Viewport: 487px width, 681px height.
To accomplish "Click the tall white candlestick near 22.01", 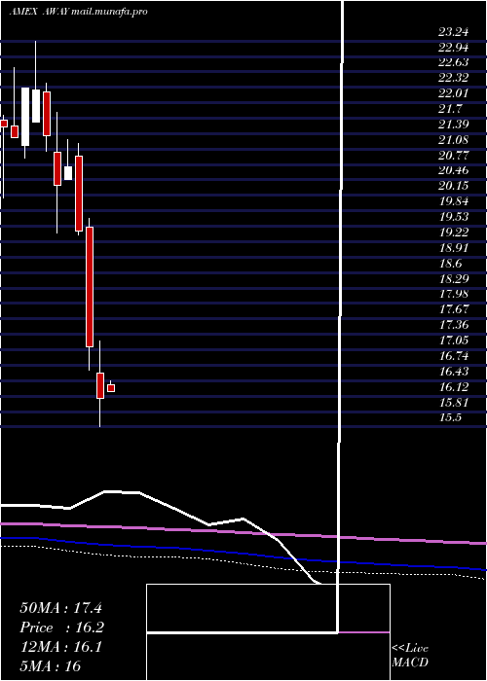I will 25,117.
